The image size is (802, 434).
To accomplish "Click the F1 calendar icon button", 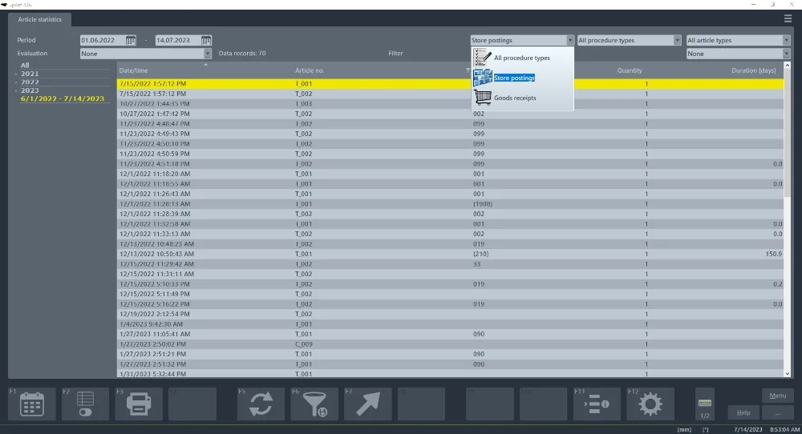I will coord(32,404).
